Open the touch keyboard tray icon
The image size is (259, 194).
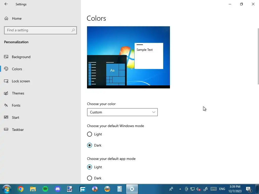pyautogui.click(x=213, y=189)
